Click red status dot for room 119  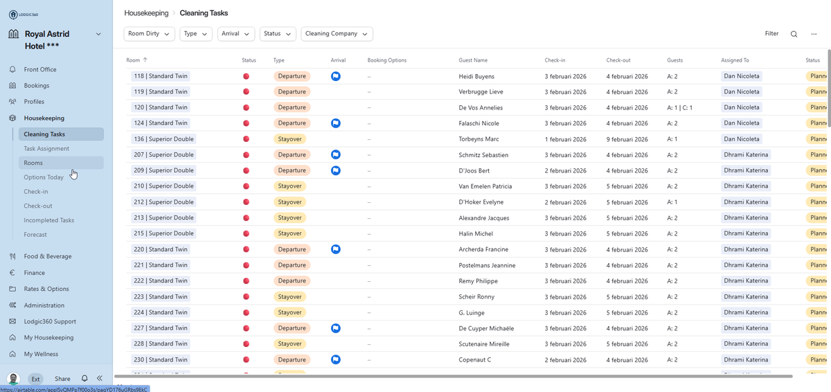pyautogui.click(x=246, y=92)
